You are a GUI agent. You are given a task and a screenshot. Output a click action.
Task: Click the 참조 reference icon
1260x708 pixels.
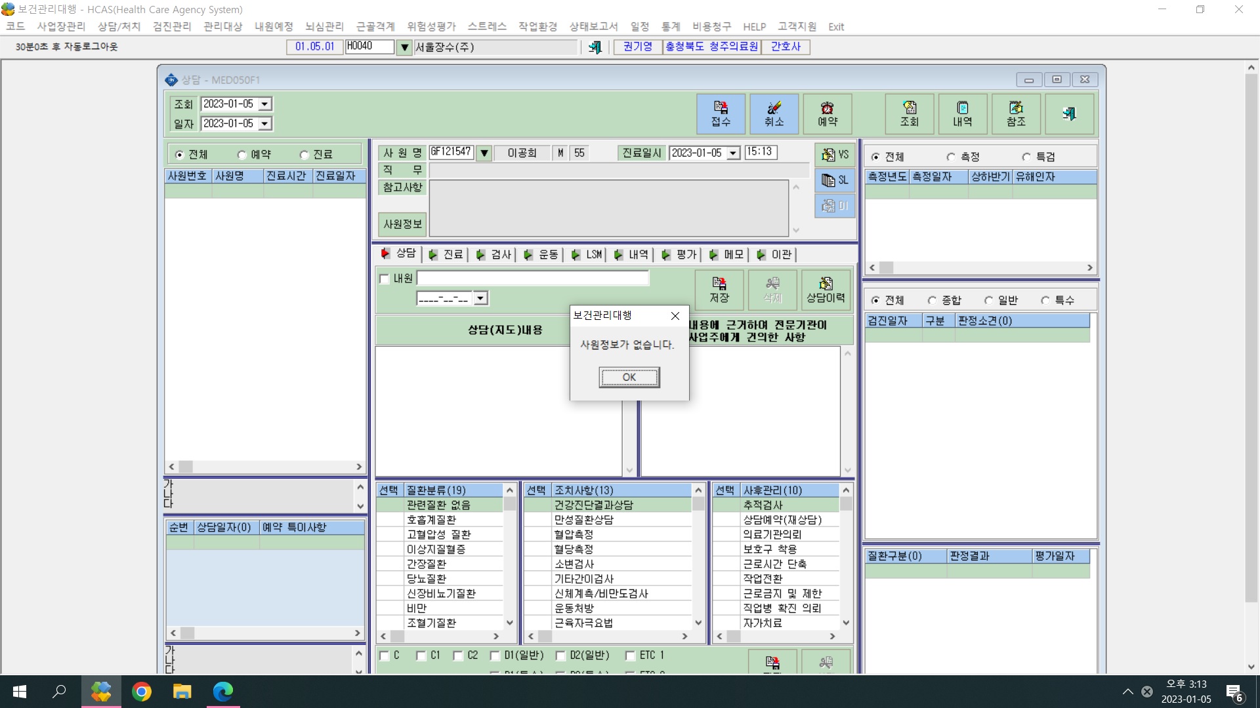(x=1016, y=114)
